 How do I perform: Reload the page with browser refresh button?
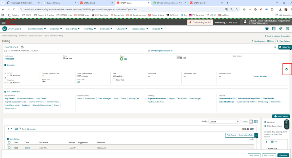point(14,9)
